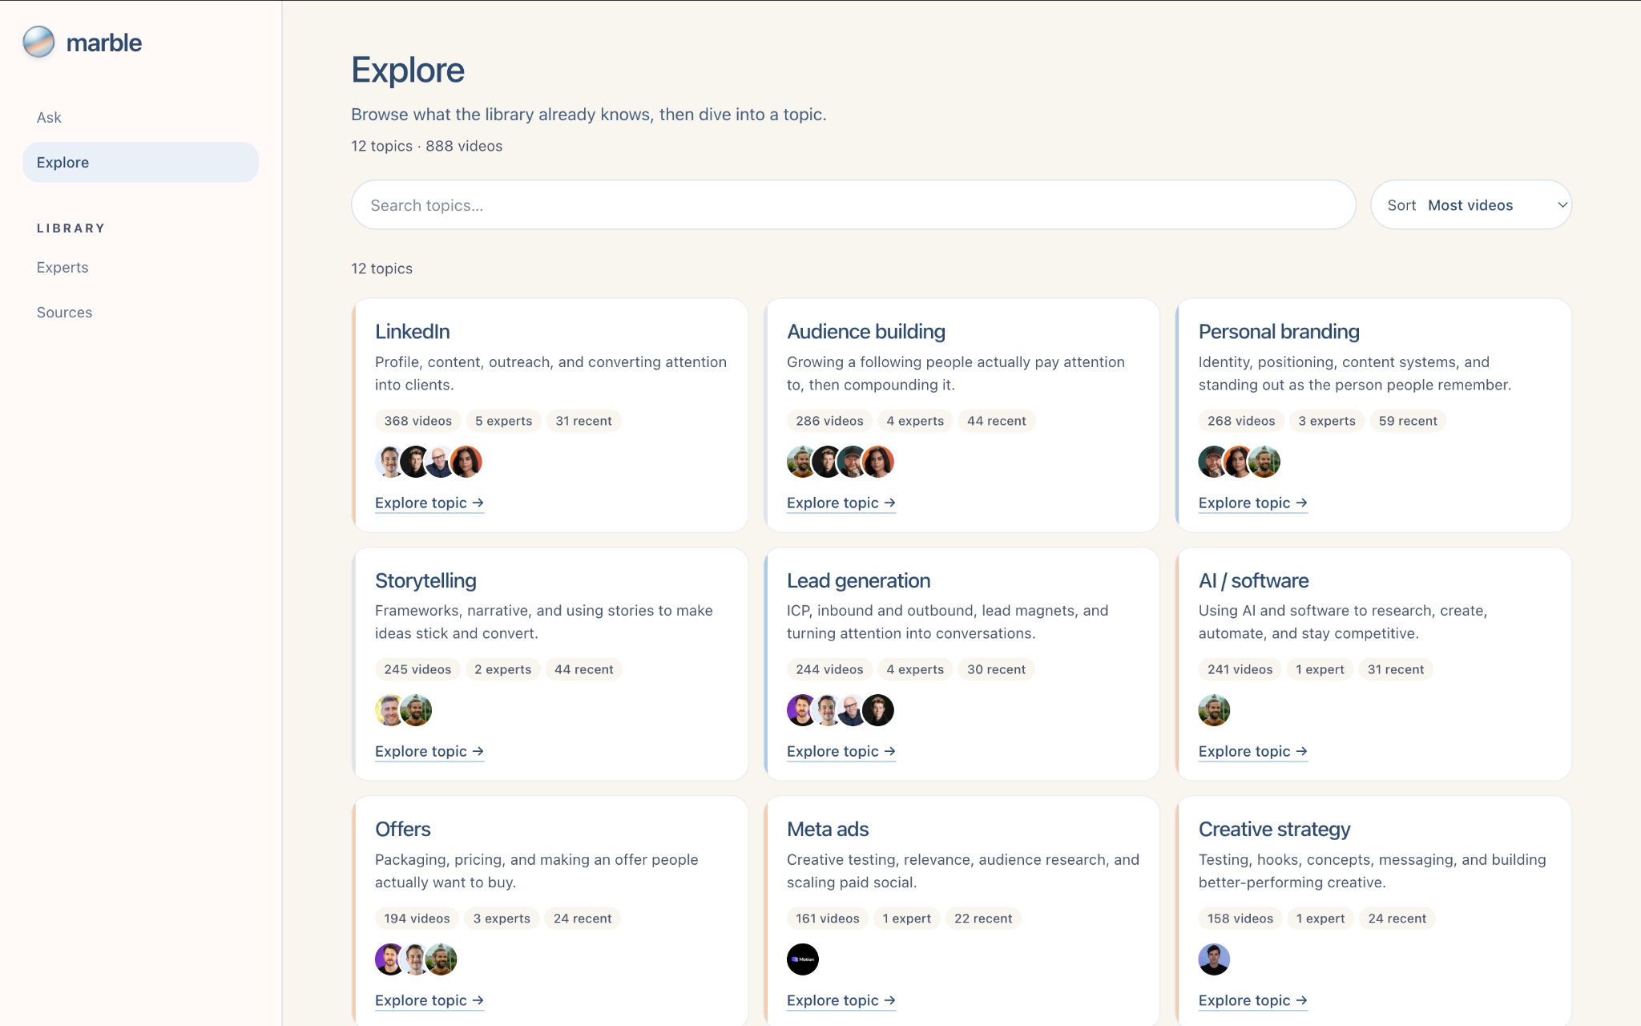Screen dimensions: 1641x1026
Task: Click Explore topic link on Audience building card
Action: coord(841,503)
